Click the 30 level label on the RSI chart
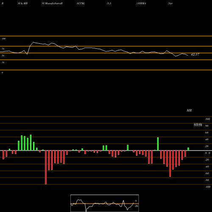This screenshot has height=212, width=212. [x=3, y=62]
